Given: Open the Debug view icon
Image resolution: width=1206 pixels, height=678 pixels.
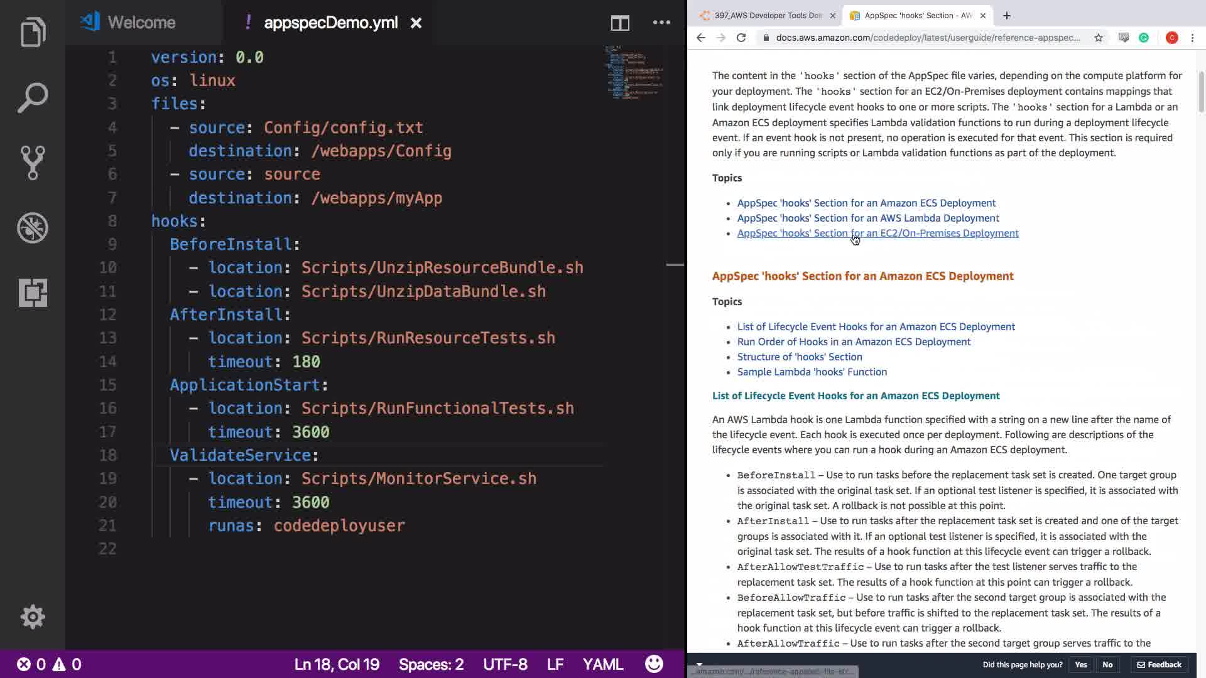Looking at the screenshot, I should pyautogui.click(x=33, y=228).
